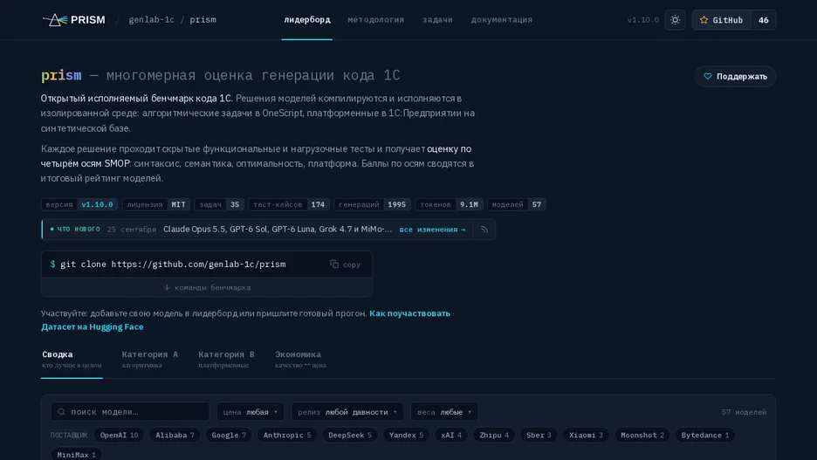
Task: Click the GitHub button
Action: [x=721, y=20]
